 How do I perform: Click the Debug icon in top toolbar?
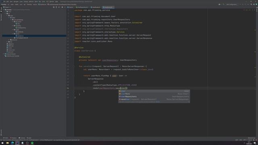point(243,4)
